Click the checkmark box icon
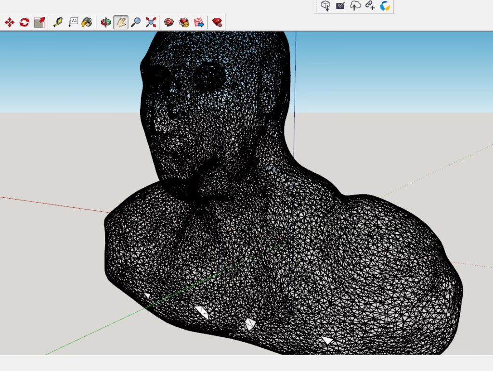 (340, 6)
